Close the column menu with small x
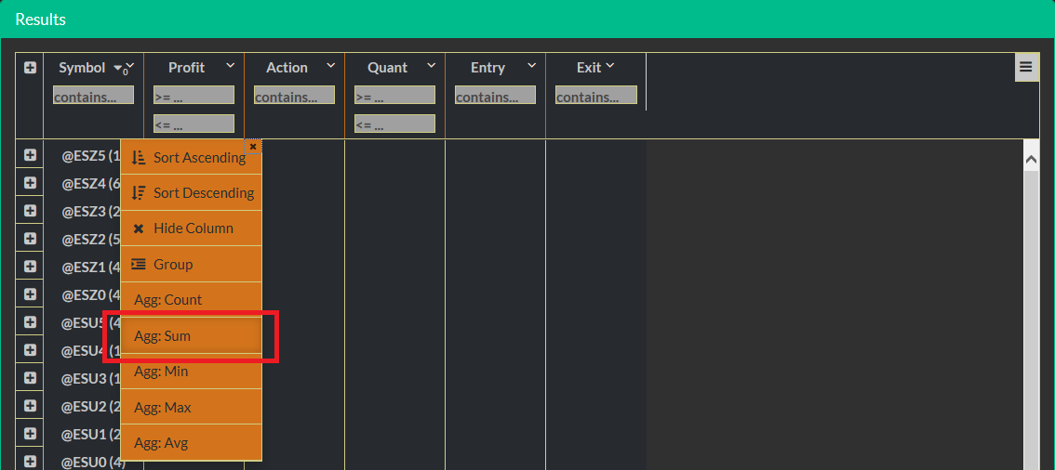Viewport: 1055px width, 470px height. [253, 146]
